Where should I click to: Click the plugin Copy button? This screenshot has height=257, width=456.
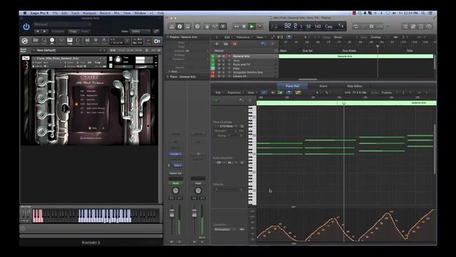pyautogui.click(x=73, y=31)
